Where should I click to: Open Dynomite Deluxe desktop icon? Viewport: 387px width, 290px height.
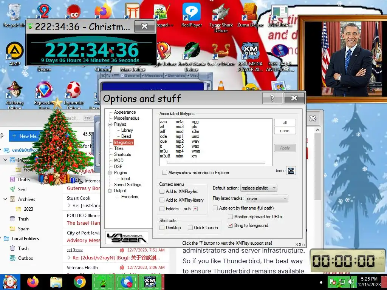(x=74, y=95)
